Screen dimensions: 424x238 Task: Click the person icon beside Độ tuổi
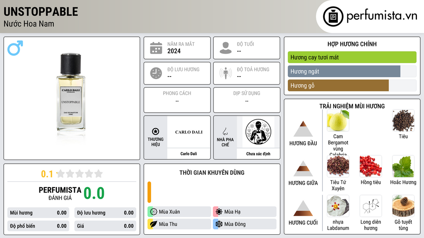[x=226, y=48]
